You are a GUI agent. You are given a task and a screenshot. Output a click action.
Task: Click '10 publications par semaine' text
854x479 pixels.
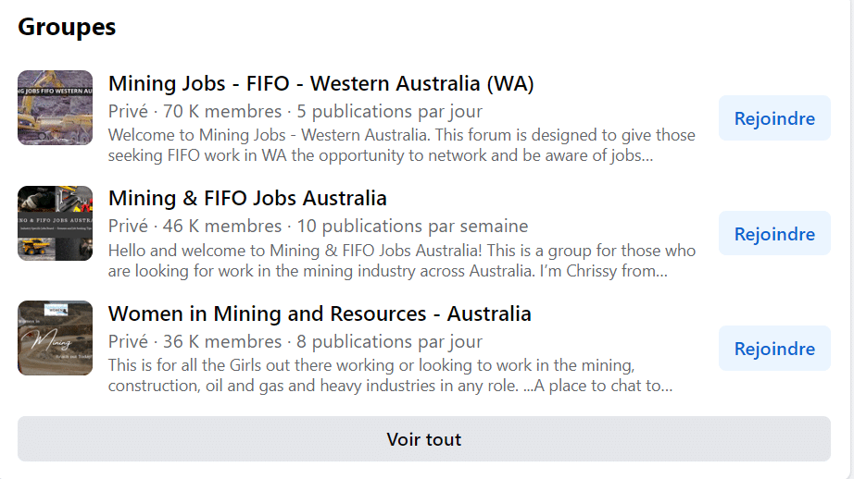[x=412, y=227]
